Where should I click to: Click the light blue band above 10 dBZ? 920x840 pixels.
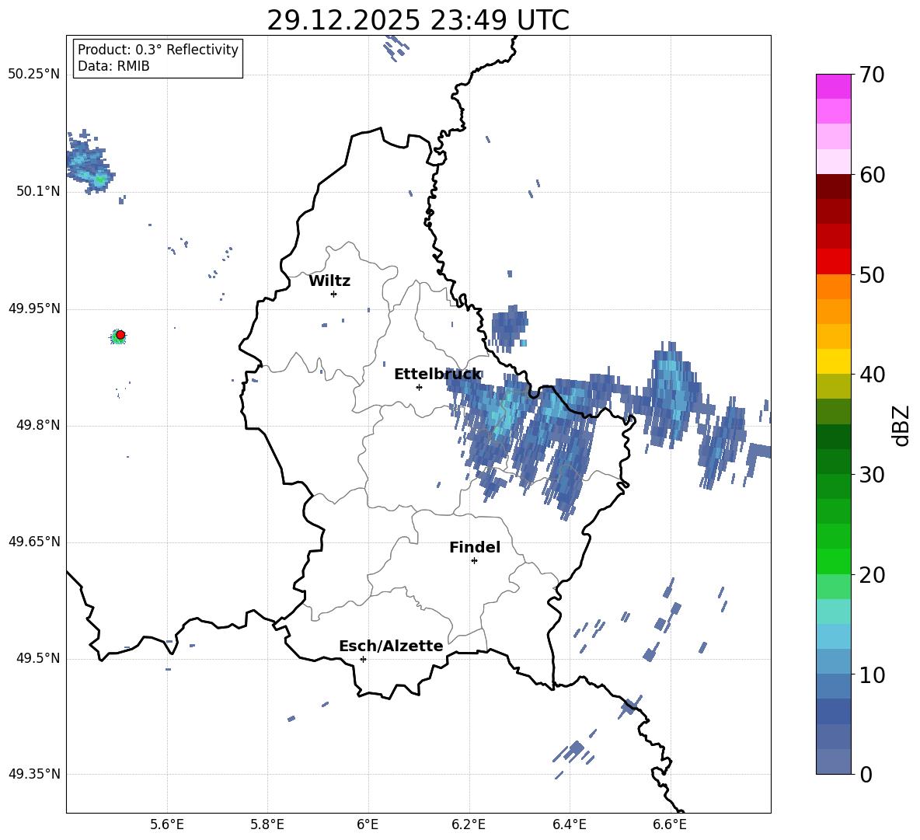(x=833, y=661)
